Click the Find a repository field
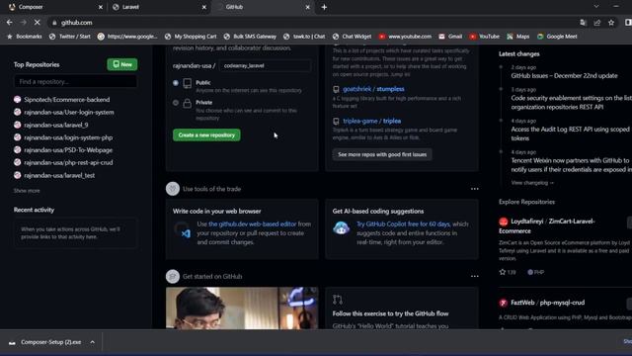 (75, 81)
